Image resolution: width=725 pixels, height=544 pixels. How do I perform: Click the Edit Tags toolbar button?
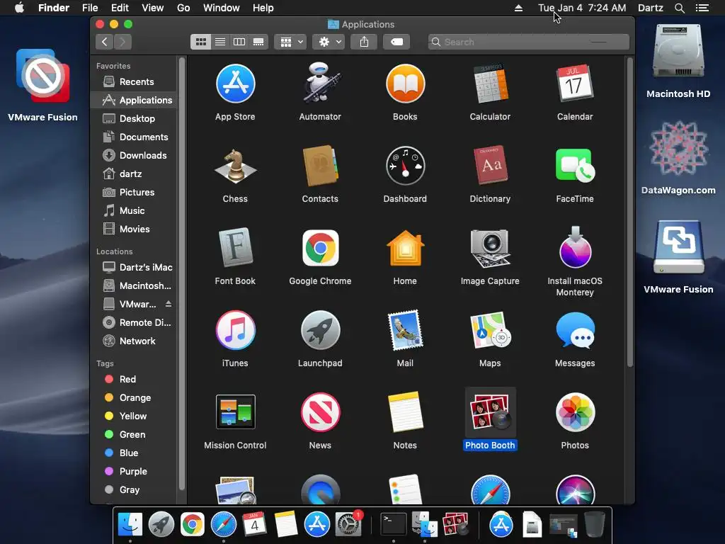click(x=396, y=42)
